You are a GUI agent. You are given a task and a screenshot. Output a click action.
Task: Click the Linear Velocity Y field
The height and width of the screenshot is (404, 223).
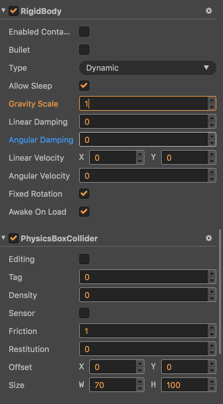point(184,158)
